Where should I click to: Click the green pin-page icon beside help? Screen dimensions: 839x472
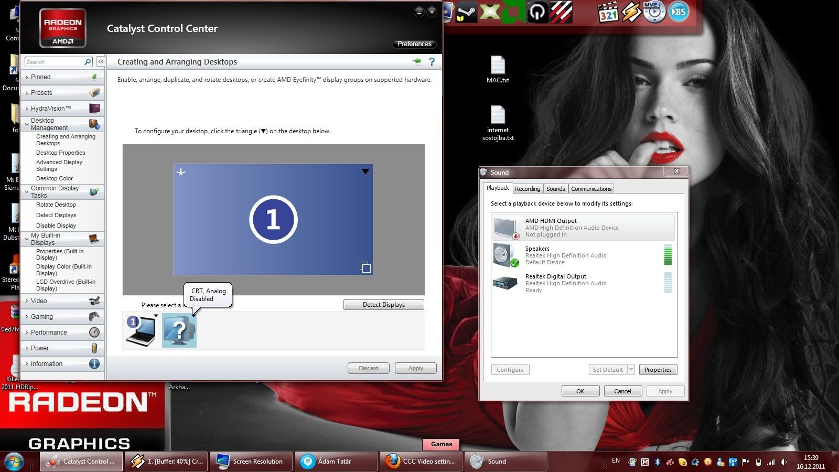tap(417, 61)
